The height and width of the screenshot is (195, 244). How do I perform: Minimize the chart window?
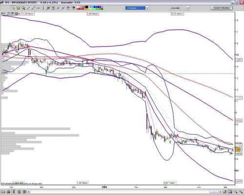point(233,2)
